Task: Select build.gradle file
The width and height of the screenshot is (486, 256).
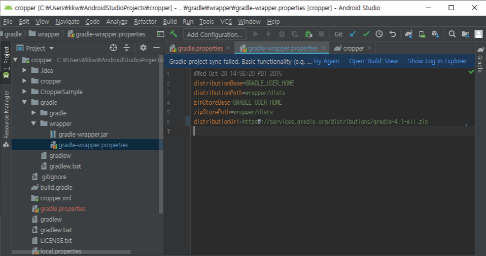Action: point(52,187)
